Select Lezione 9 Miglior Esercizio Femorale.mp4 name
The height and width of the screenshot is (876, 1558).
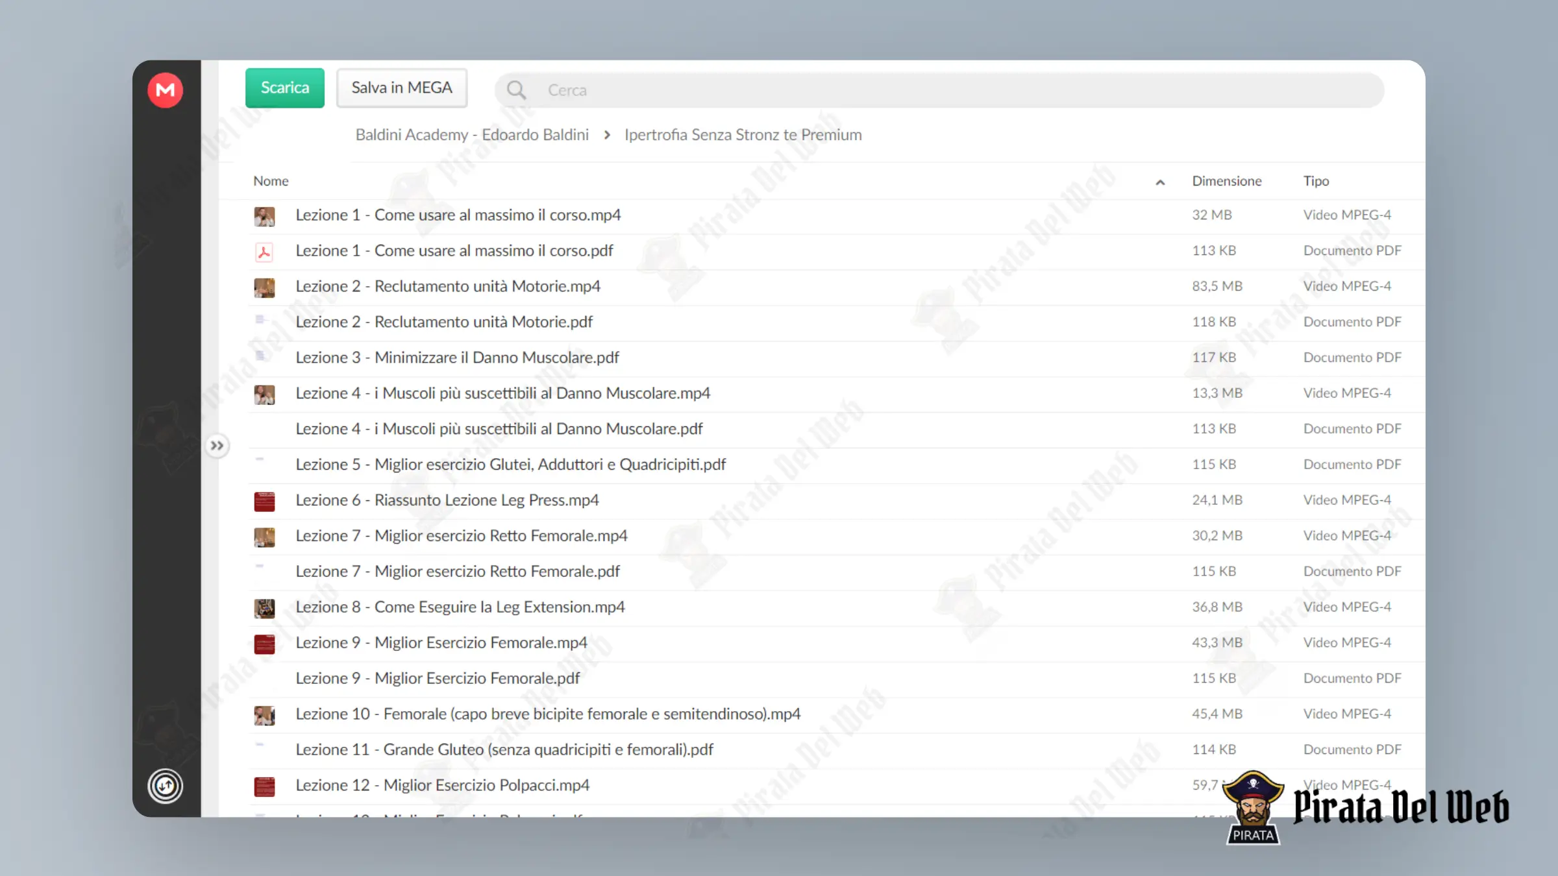point(441,642)
